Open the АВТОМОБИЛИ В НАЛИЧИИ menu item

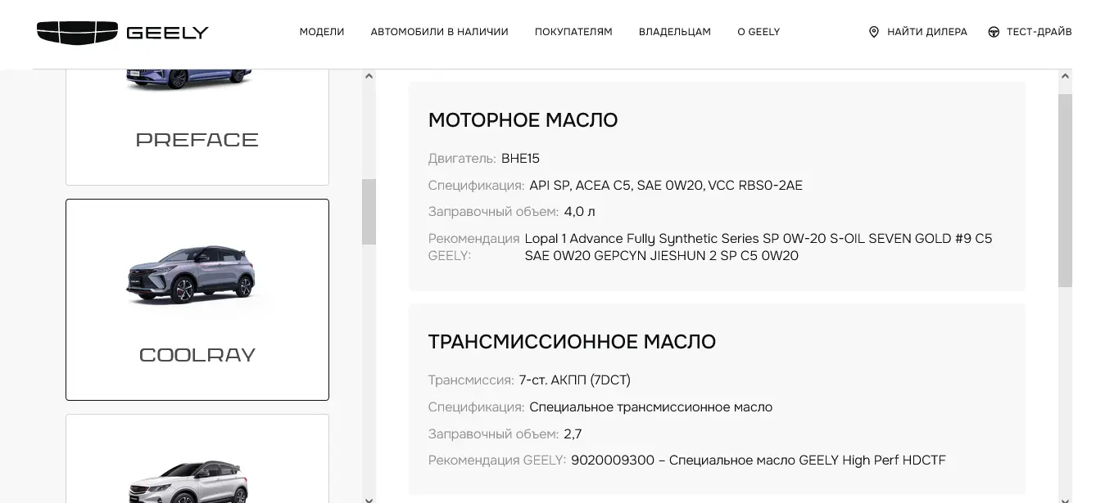(x=439, y=32)
